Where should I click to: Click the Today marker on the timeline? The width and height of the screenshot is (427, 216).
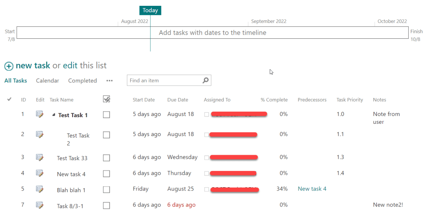[x=150, y=10]
